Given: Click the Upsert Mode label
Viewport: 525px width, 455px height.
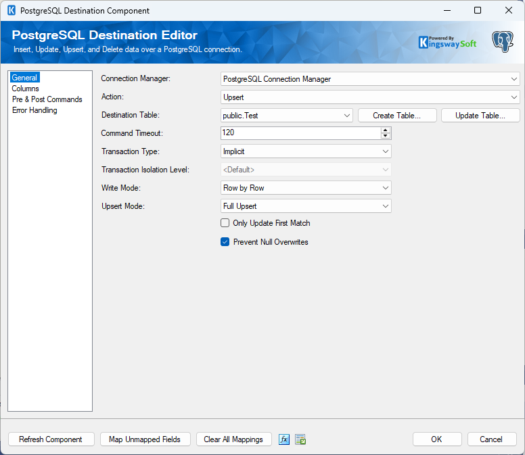Looking at the screenshot, I should point(123,206).
